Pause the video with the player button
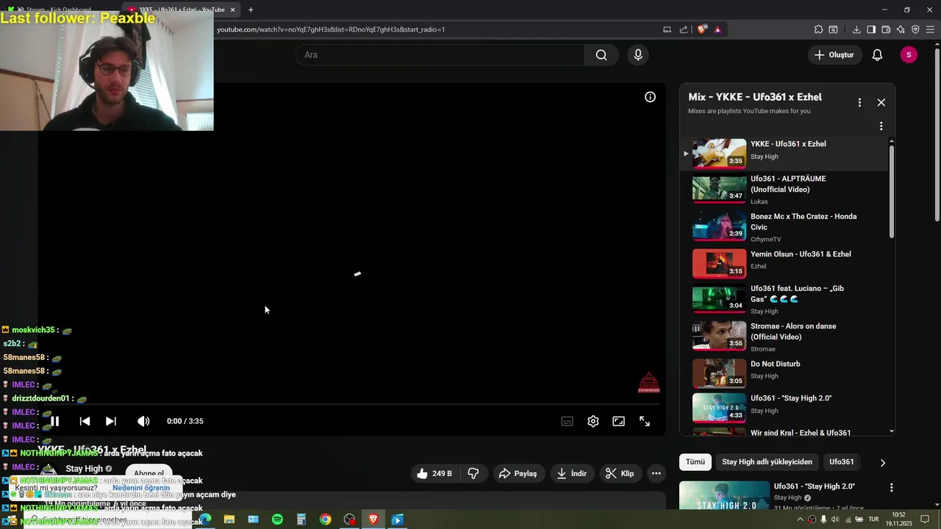Screen dimensions: 941x529 click(54, 421)
